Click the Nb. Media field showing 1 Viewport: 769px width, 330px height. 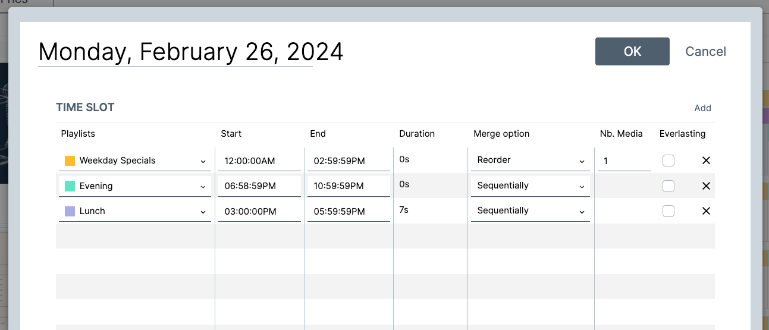pyautogui.click(x=624, y=161)
